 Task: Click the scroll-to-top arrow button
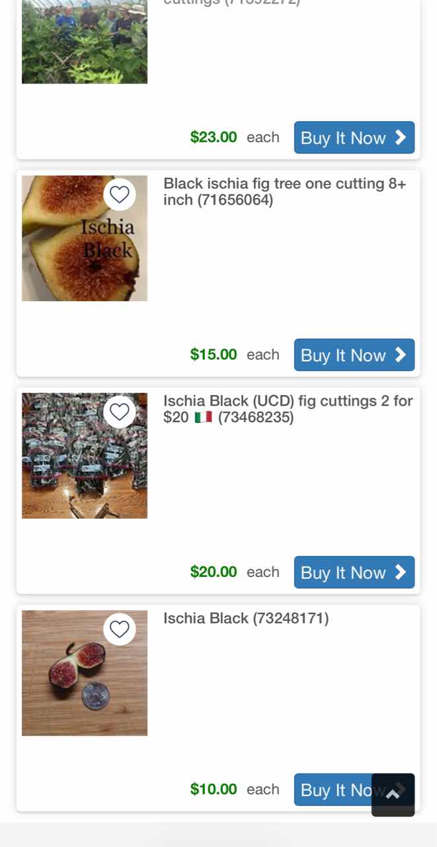393,794
